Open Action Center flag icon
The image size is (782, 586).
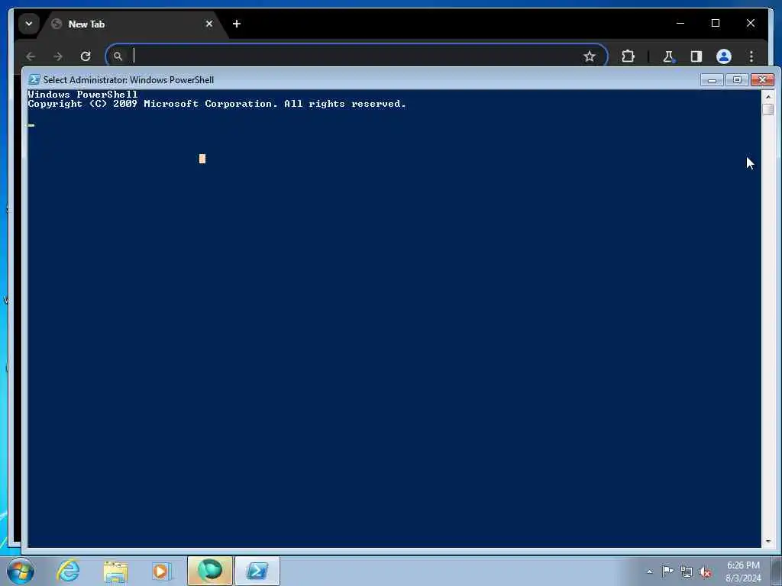667,571
